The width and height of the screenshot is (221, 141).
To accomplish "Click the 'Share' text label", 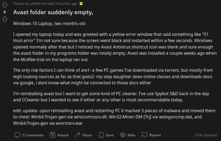I will pos(87,135).
